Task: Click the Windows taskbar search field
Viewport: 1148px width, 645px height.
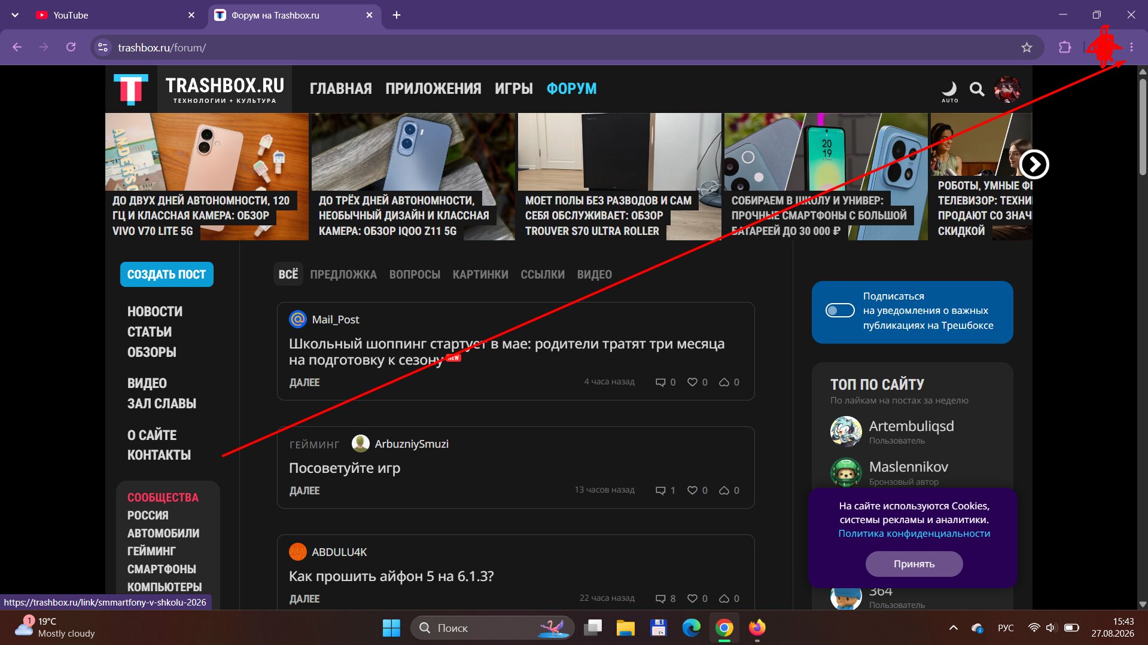Action: 492,628
